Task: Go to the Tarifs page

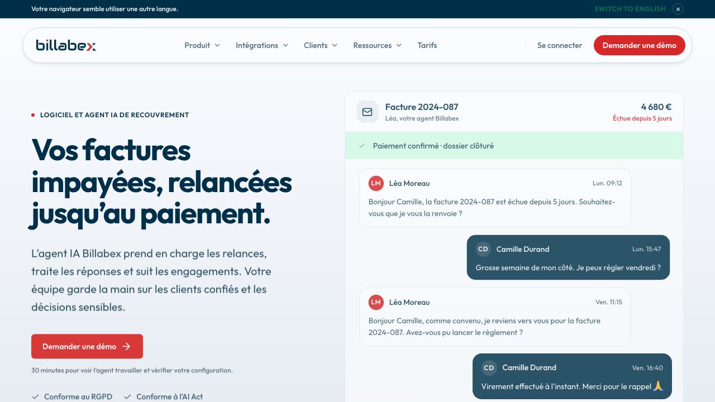Action: pos(427,45)
